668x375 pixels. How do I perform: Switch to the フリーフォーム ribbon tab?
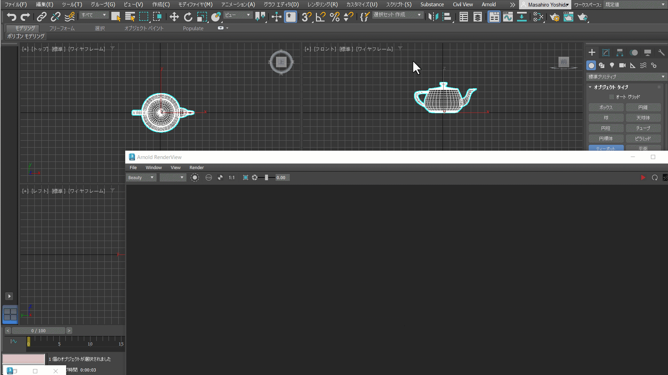coord(62,28)
